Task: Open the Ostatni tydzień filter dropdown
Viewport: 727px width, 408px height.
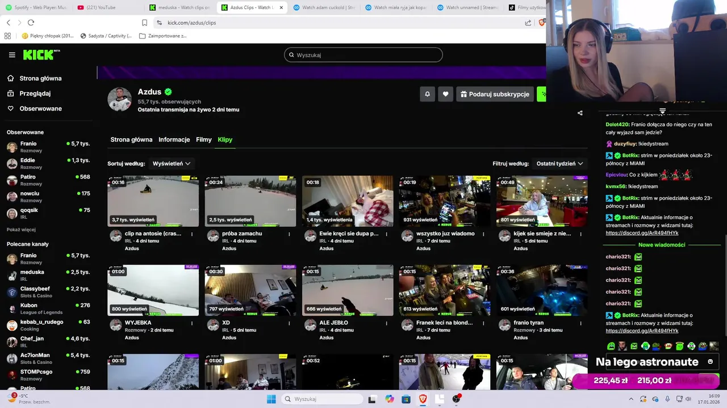Action: click(559, 163)
